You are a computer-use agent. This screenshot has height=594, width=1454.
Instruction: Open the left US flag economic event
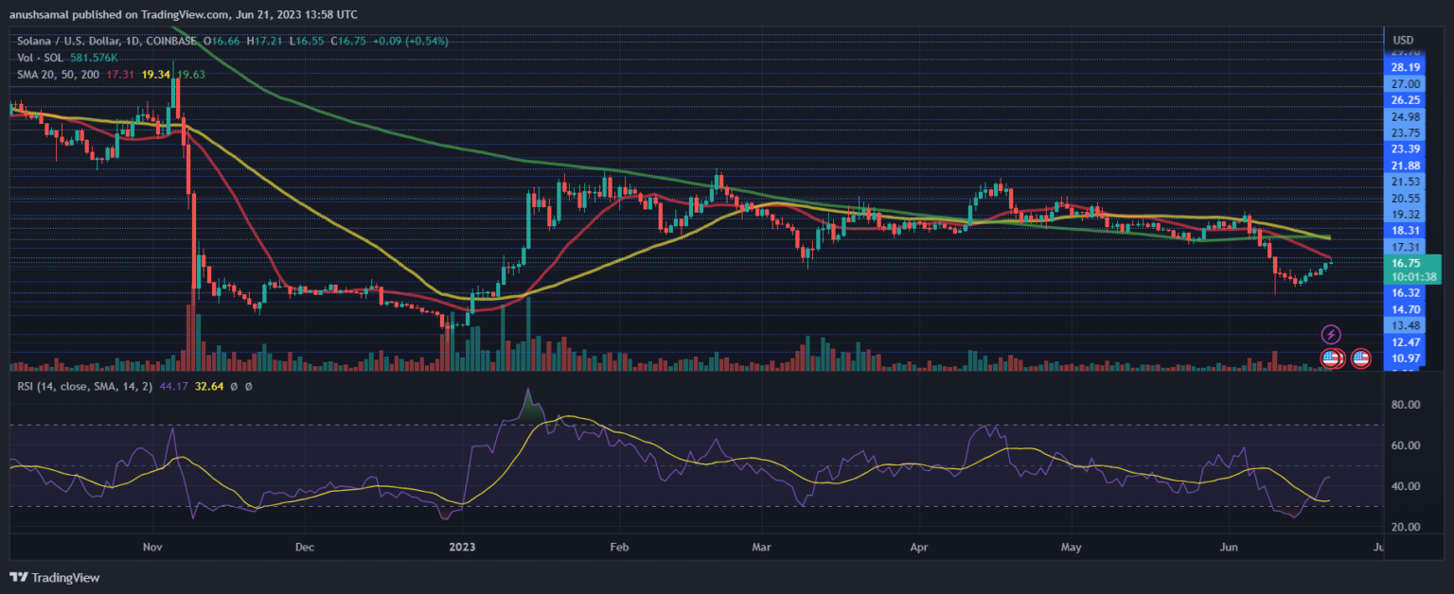[x=1331, y=358]
